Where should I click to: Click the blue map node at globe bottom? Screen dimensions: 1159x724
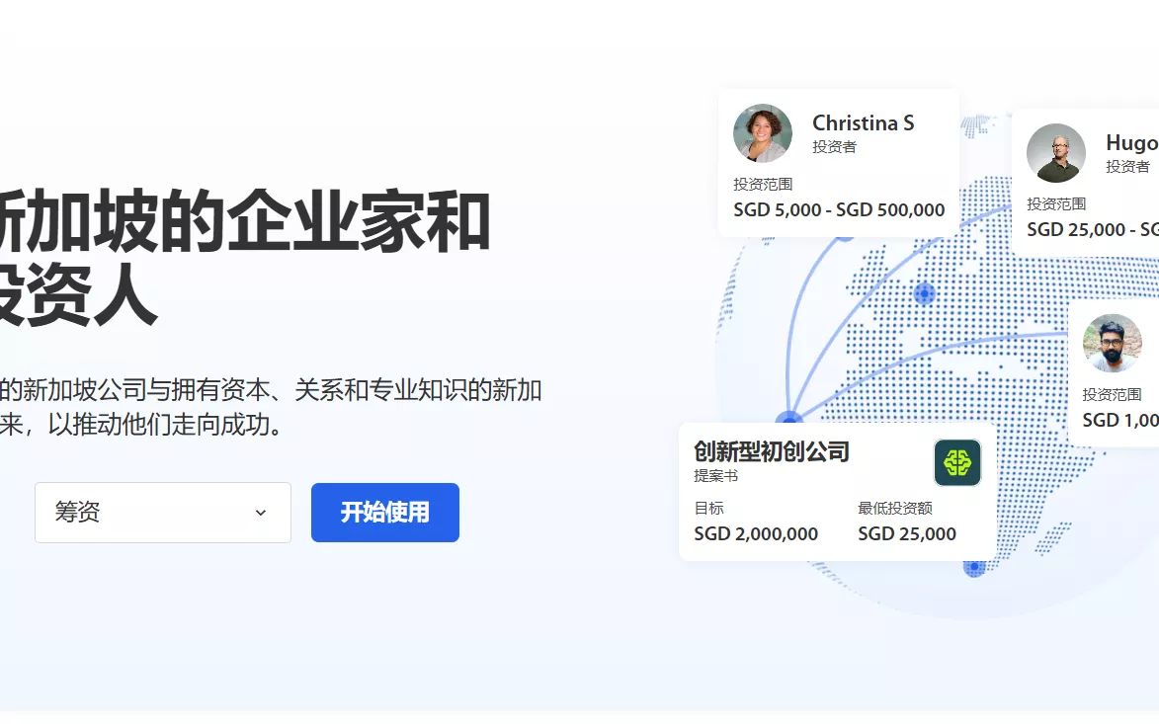pyautogui.click(x=974, y=567)
